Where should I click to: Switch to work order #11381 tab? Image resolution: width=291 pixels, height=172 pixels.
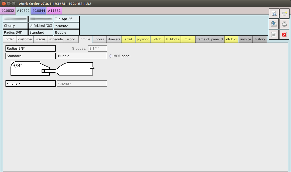pyautogui.click(x=54, y=11)
